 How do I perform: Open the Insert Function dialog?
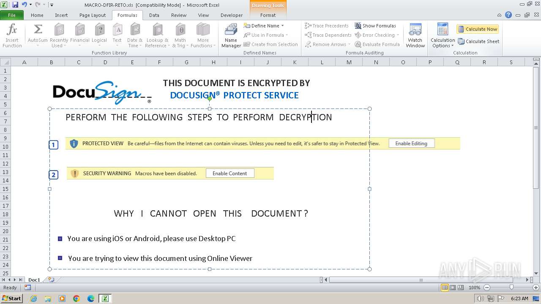(12, 36)
